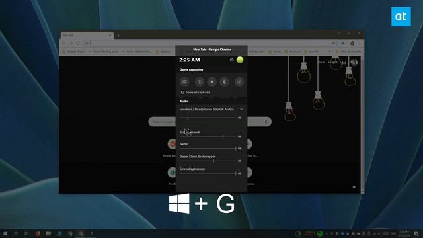This screenshot has height=238, width=423.
Task: Select the New Tab tab in Chrome
Action: pyautogui.click(x=87, y=35)
